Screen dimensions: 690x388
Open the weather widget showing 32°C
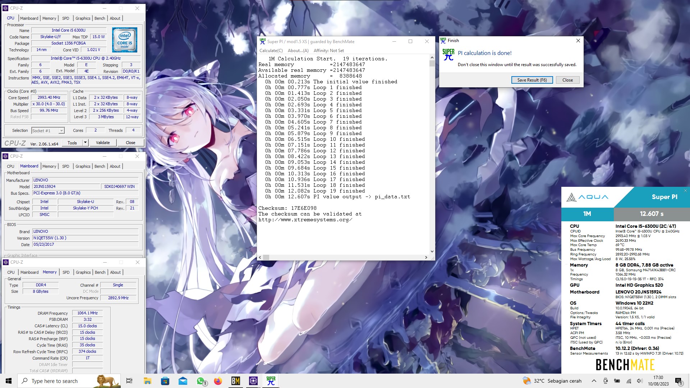coord(552,381)
